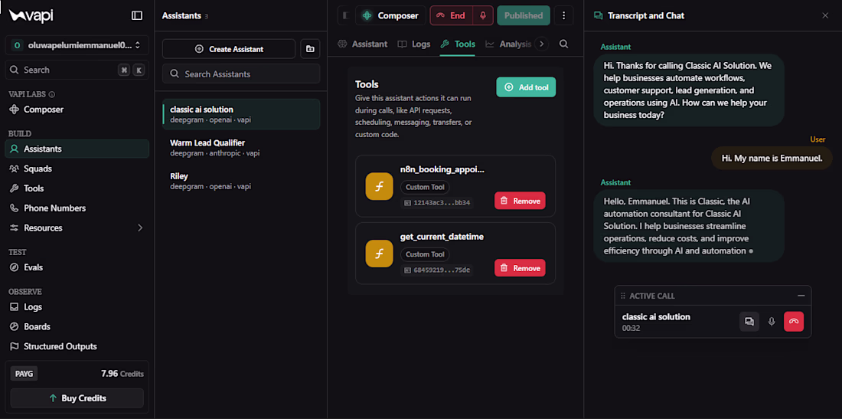Switch to the Analysis tab
This screenshot has width=842, height=419.
(x=508, y=44)
